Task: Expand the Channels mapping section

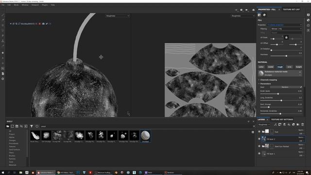Action: (269, 80)
